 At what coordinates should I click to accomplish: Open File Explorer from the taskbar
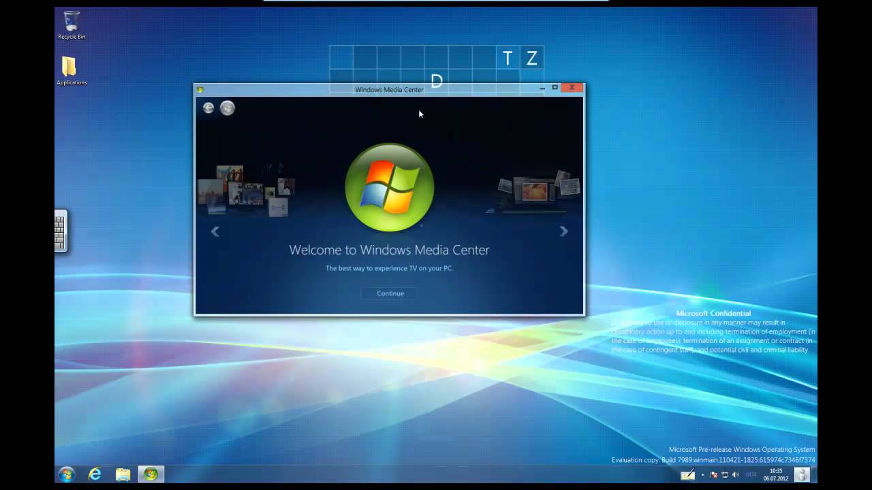[123, 474]
